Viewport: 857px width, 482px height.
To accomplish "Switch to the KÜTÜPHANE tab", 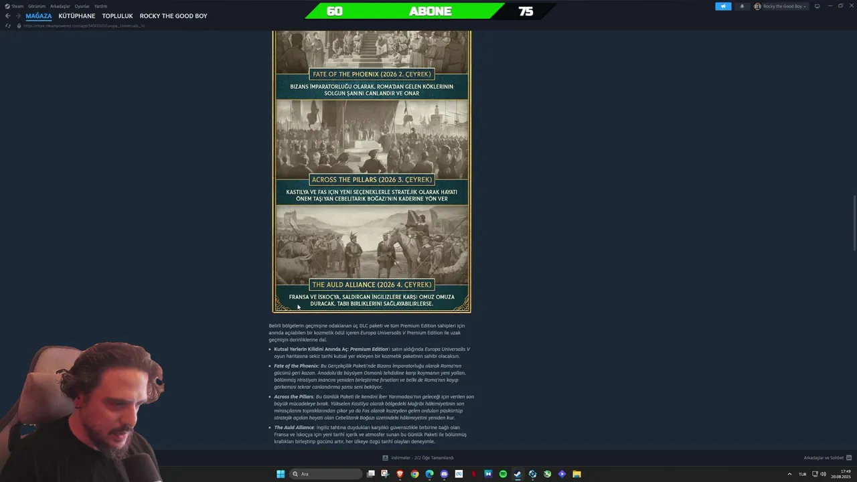I will click(x=77, y=16).
